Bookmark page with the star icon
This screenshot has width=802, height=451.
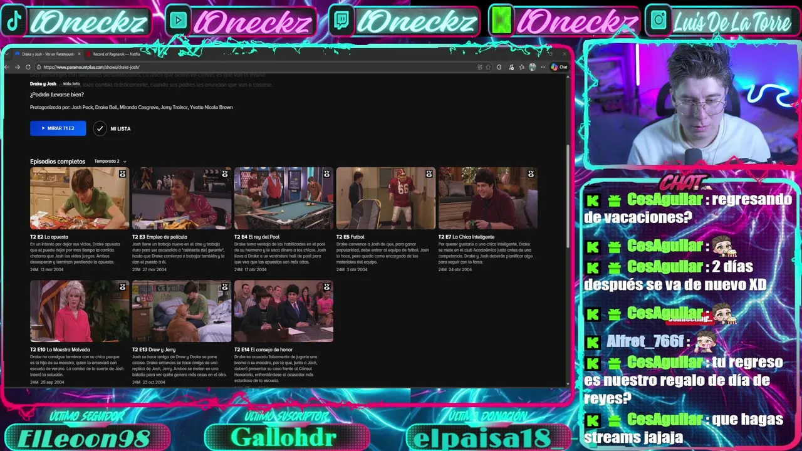point(488,67)
